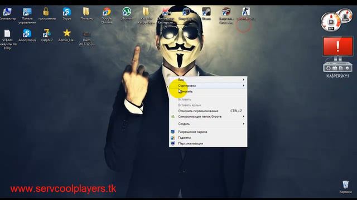Select the 2012-12-3 video file icon
The image size is (357, 200).
click(x=86, y=38)
